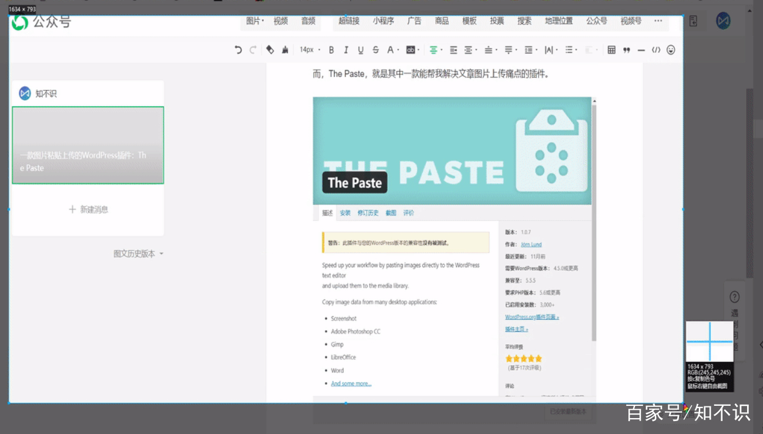Image resolution: width=763 pixels, height=434 pixels.
Task: Click The Paste banner image in article
Action: pyautogui.click(x=452, y=151)
